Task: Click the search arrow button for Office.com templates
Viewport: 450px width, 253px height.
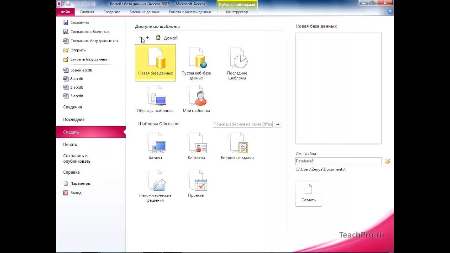Action: [278, 124]
